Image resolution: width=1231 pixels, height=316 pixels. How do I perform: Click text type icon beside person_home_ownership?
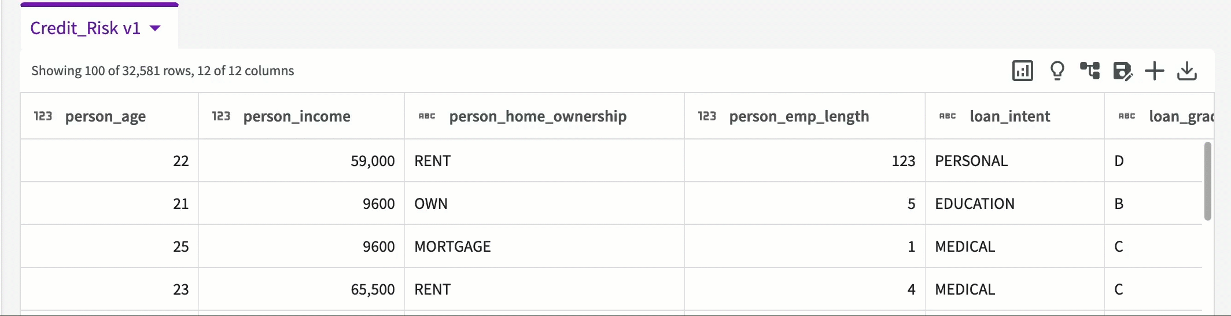427,116
